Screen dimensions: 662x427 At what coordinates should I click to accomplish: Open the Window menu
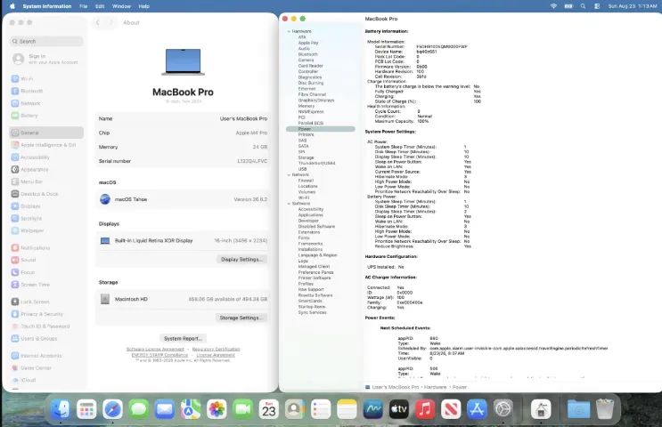pos(121,6)
